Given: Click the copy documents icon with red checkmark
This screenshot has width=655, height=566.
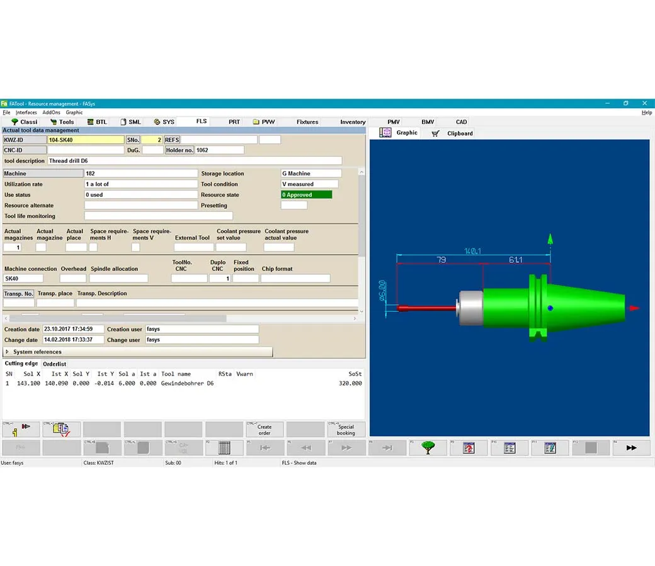Looking at the screenshot, I should (62, 430).
